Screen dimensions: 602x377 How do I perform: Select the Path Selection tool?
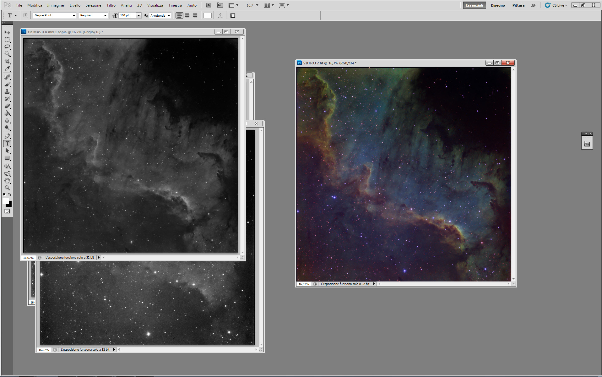7,150
